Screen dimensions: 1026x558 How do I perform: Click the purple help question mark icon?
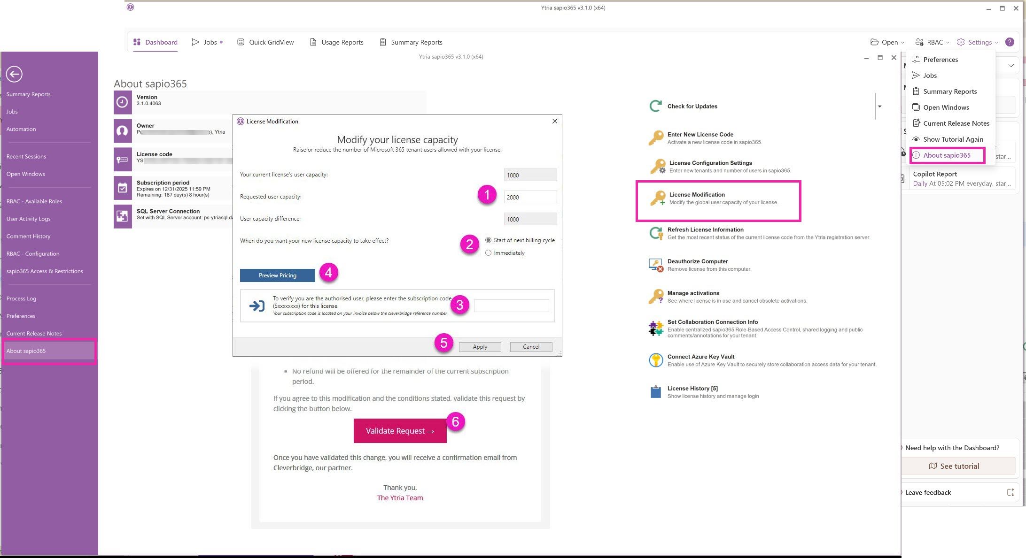coord(1009,42)
